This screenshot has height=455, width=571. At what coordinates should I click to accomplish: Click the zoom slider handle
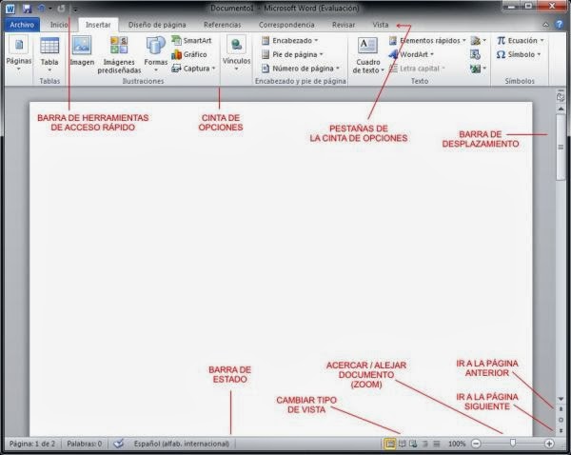(513, 443)
